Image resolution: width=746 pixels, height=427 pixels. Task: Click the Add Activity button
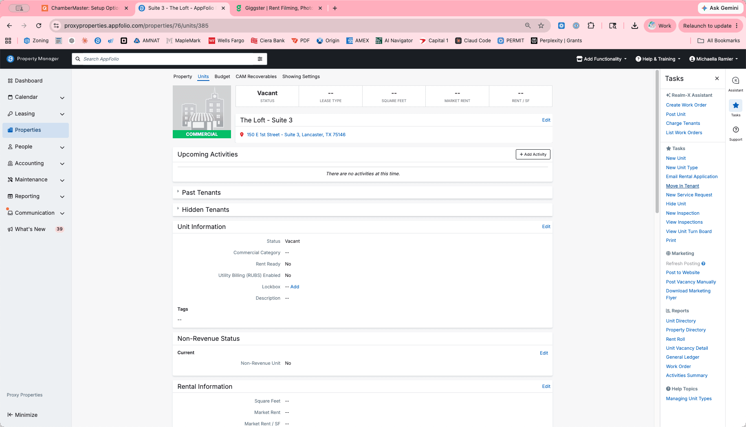point(533,155)
